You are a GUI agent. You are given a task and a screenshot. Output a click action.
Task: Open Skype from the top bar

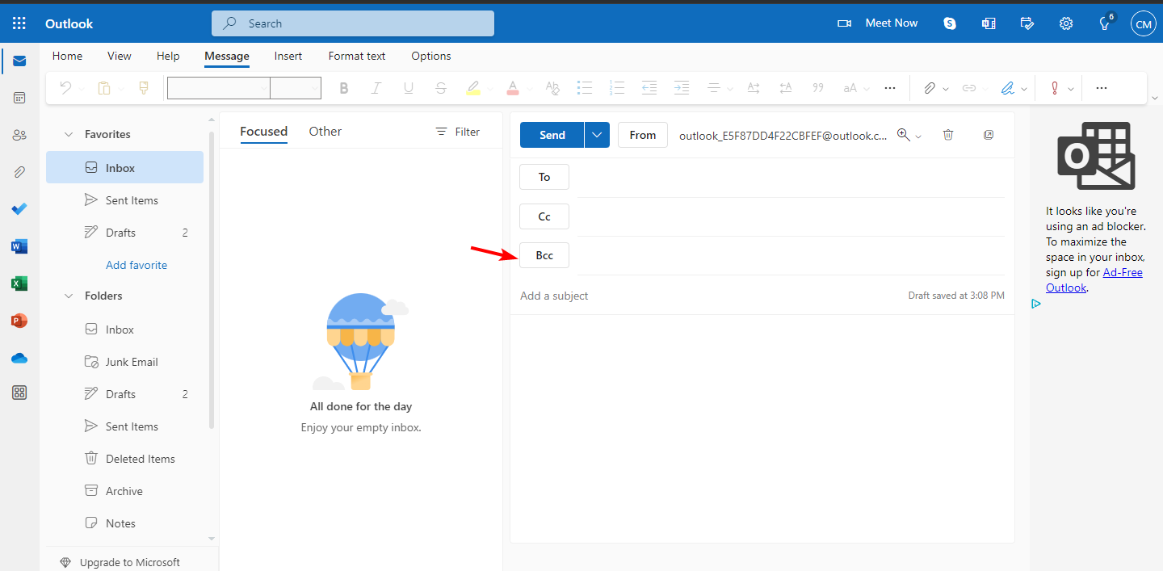(949, 23)
